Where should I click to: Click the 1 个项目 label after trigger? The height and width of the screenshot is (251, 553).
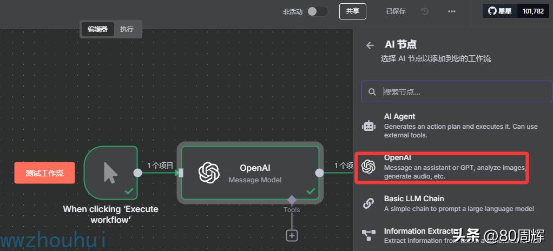coord(160,165)
